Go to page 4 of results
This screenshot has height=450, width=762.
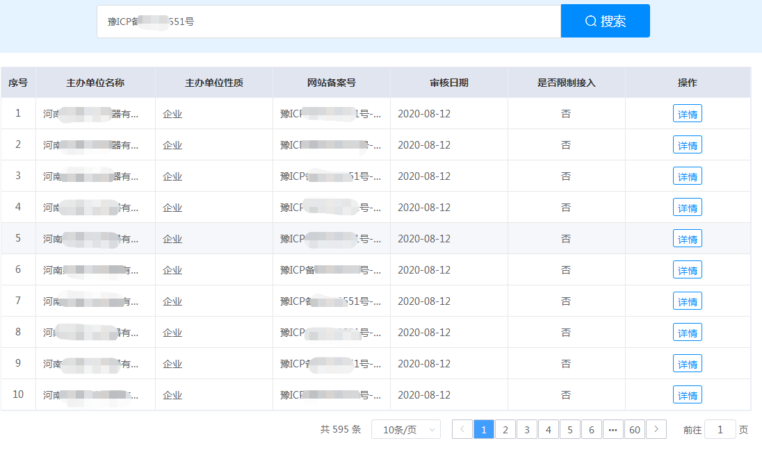(548, 429)
